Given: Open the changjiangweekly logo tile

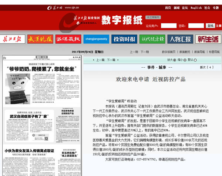Looking at the screenshot, I should coord(96,39).
